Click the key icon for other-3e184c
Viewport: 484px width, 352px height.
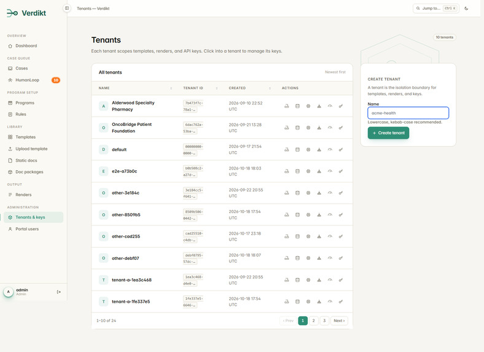pyautogui.click(x=340, y=193)
